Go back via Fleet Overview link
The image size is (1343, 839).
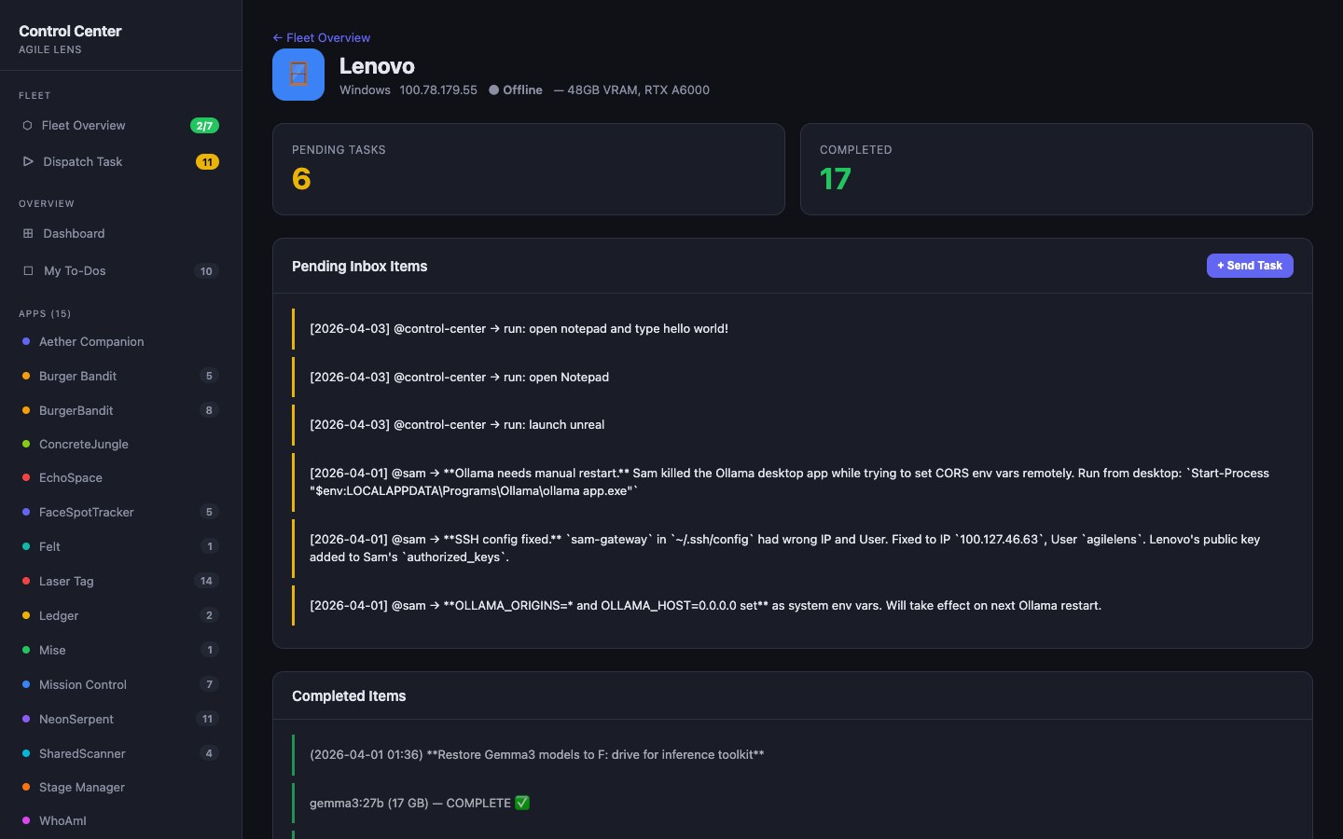(322, 37)
